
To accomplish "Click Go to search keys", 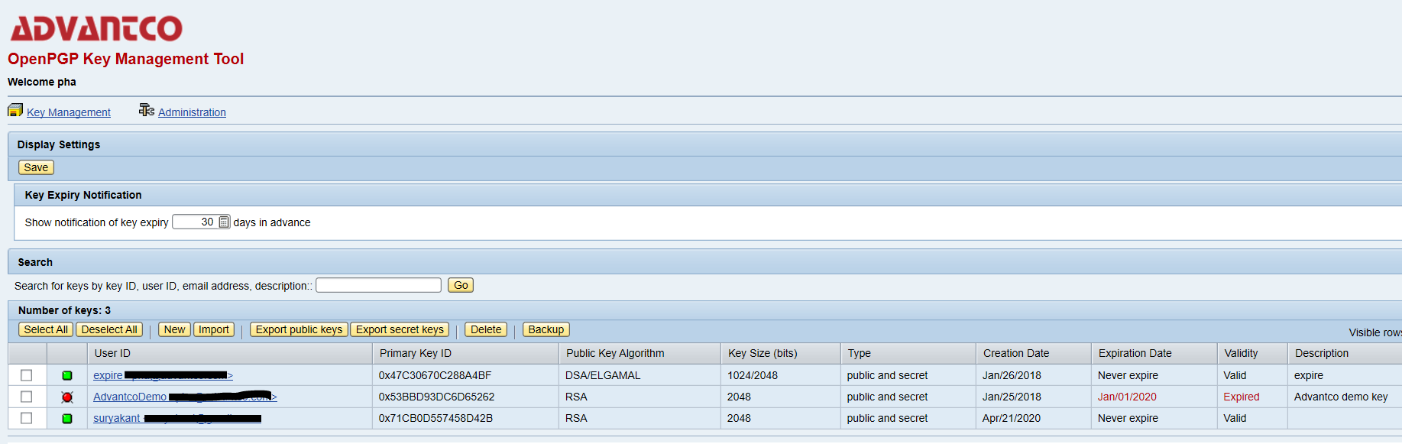I will [461, 285].
